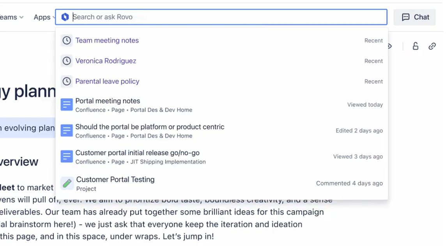Open Should the portal be platform or product centric
446x246 pixels.
(150, 127)
